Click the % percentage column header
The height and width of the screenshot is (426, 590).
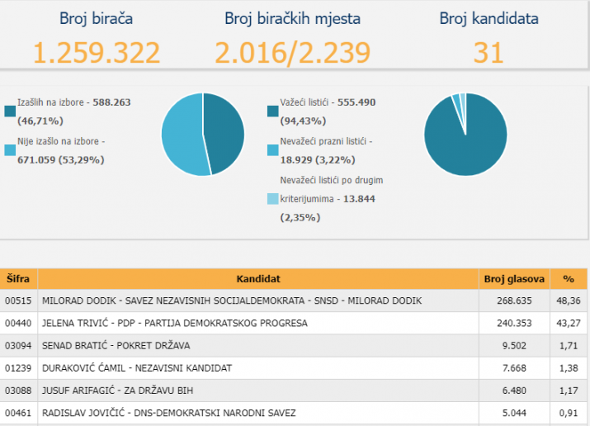pyautogui.click(x=569, y=279)
